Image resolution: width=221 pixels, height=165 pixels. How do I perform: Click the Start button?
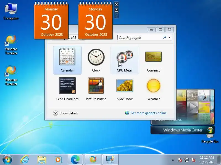tap(7, 159)
